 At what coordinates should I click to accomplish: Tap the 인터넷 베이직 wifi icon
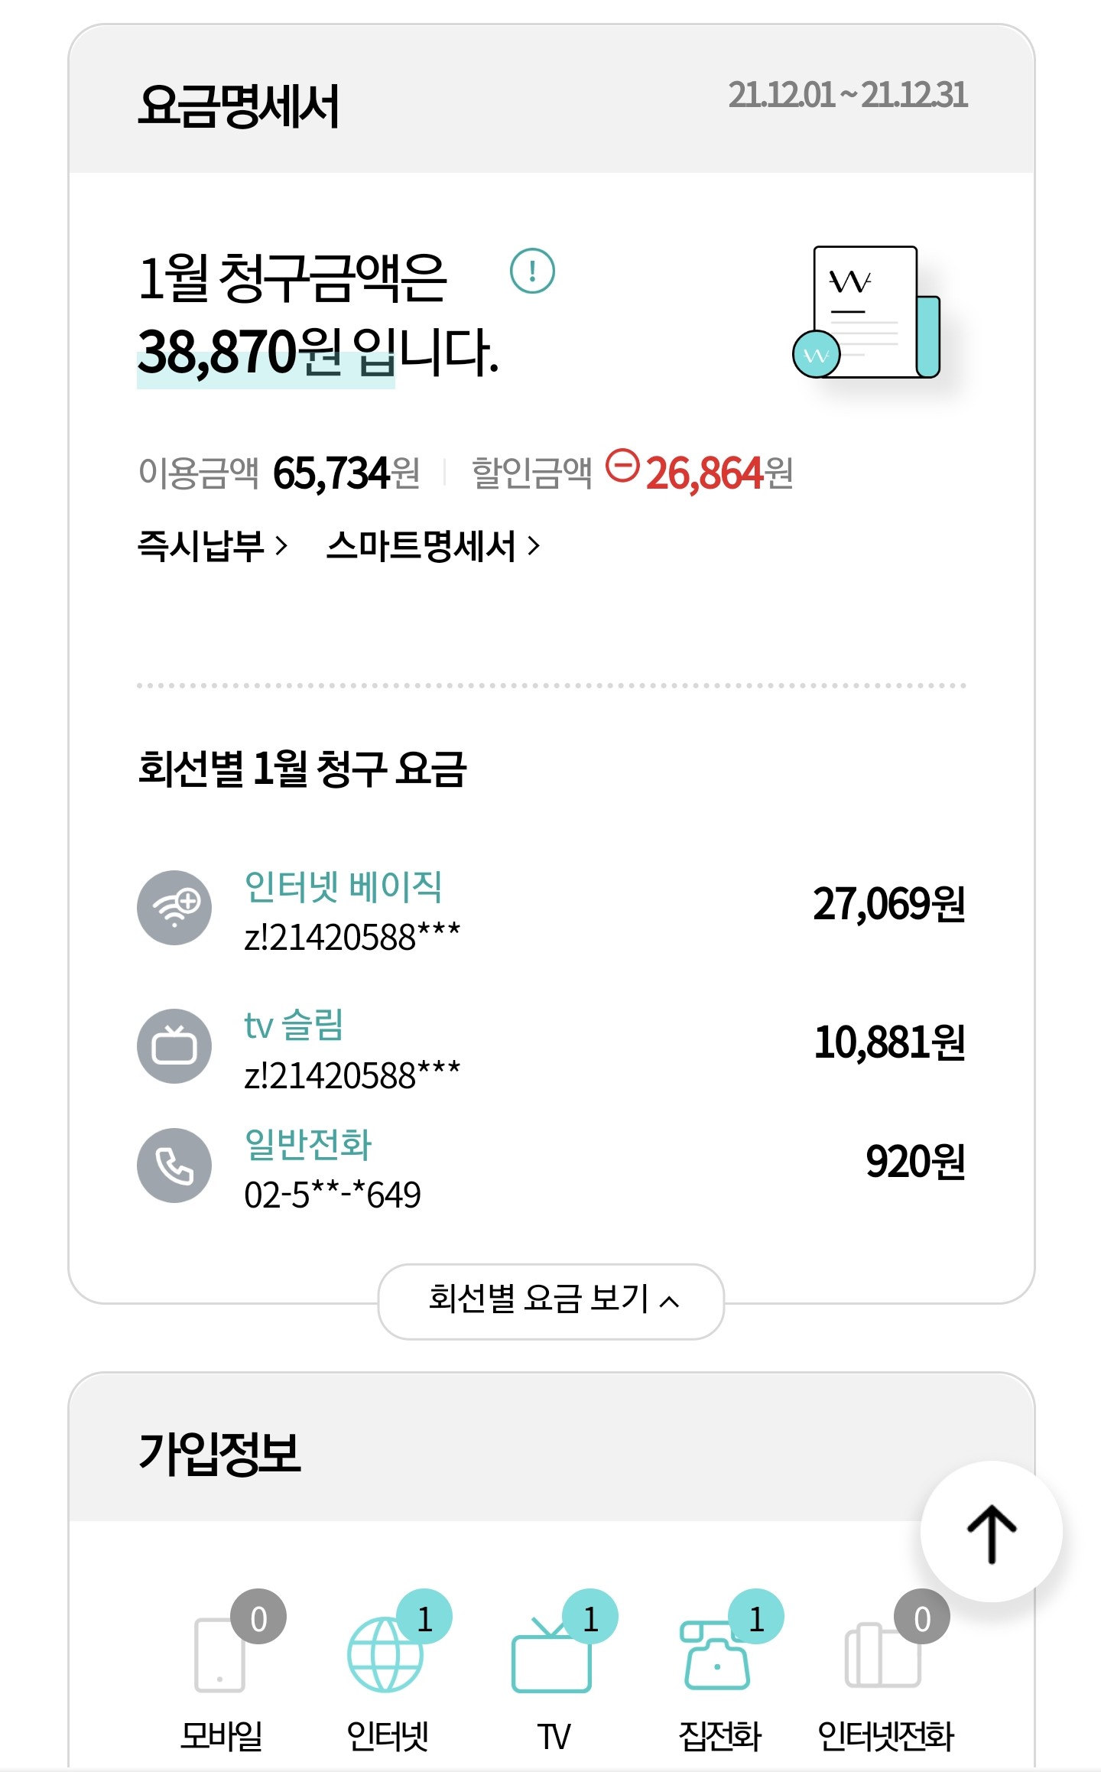[x=174, y=908]
